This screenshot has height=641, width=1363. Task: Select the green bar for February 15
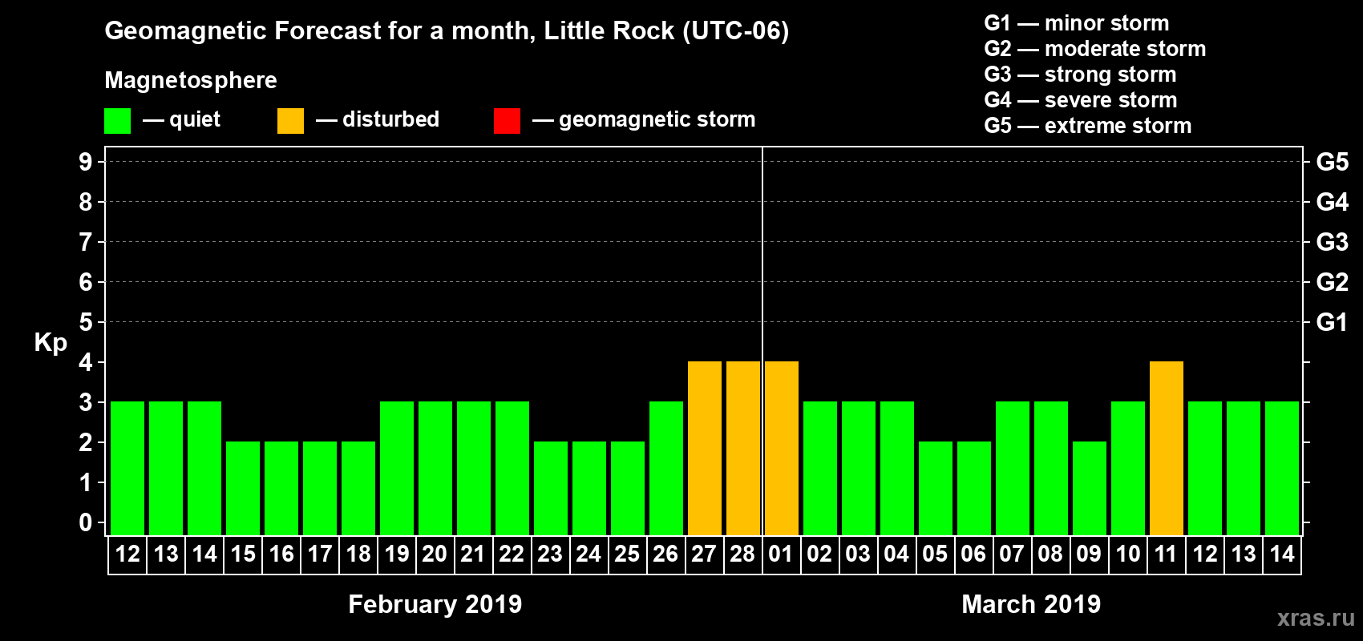(x=243, y=489)
